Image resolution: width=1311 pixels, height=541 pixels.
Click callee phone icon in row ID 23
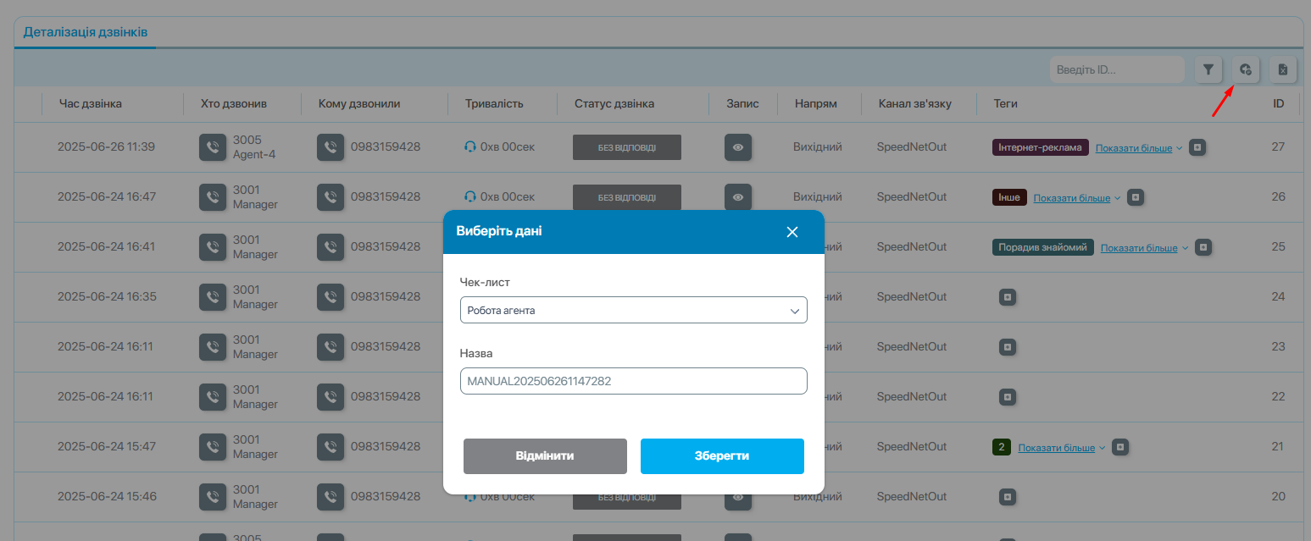pos(331,347)
